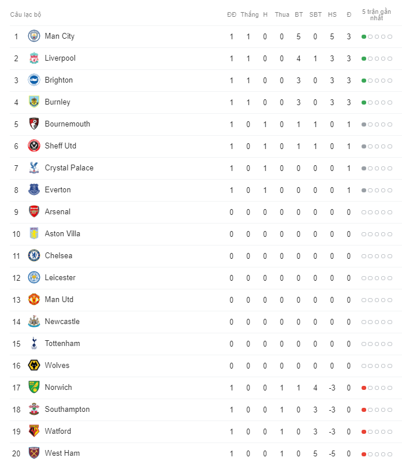Click the Wolves club crest
This screenshot has height=465, width=402.
pyautogui.click(x=34, y=365)
